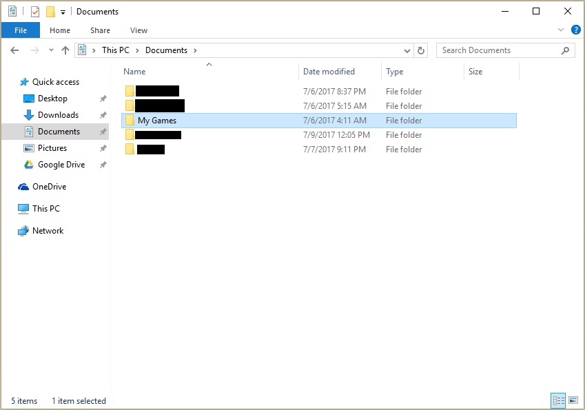This screenshot has width=585, height=410.
Task: Click the date 7/9/2017 12:05 PM
Action: (x=336, y=135)
